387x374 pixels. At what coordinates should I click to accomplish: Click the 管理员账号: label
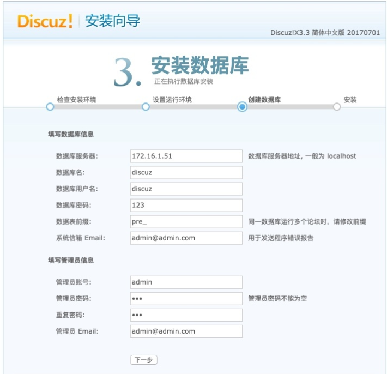pos(74,282)
